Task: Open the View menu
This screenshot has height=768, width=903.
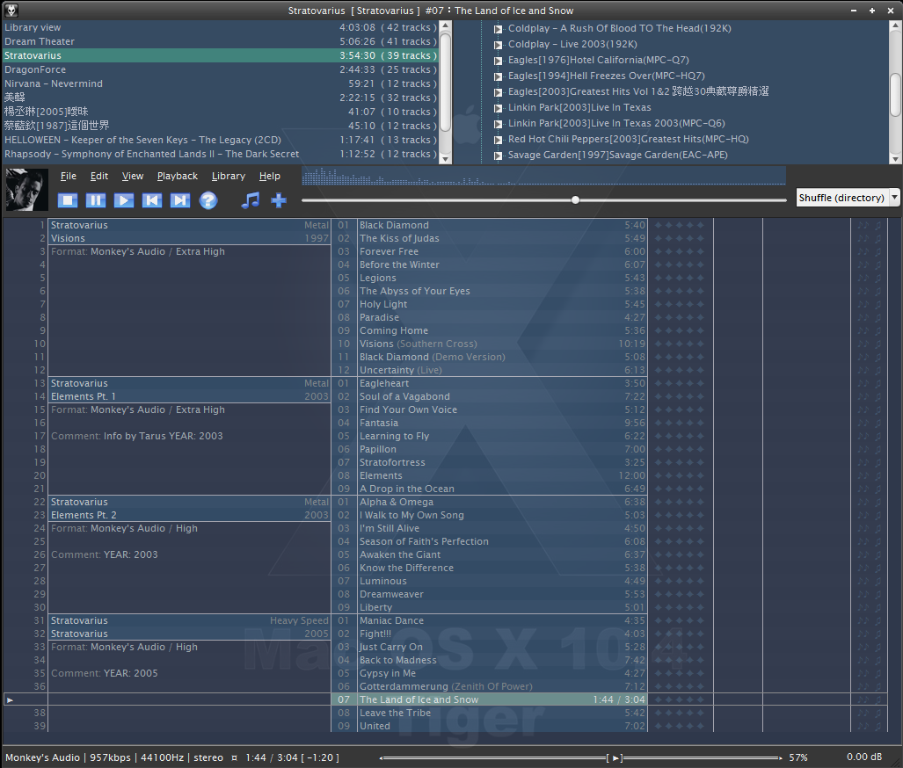Action: coord(133,176)
